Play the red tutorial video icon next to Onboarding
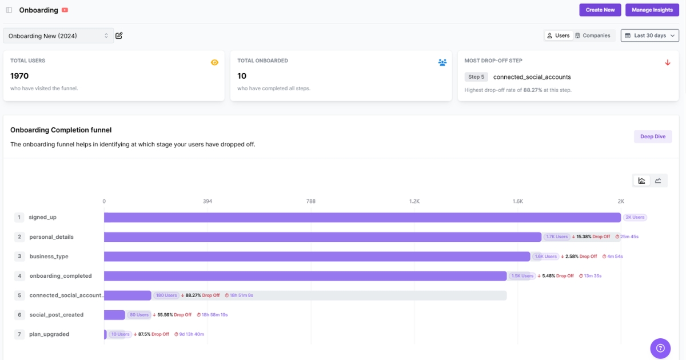Screen dimensions: 686x360 (x=65, y=10)
